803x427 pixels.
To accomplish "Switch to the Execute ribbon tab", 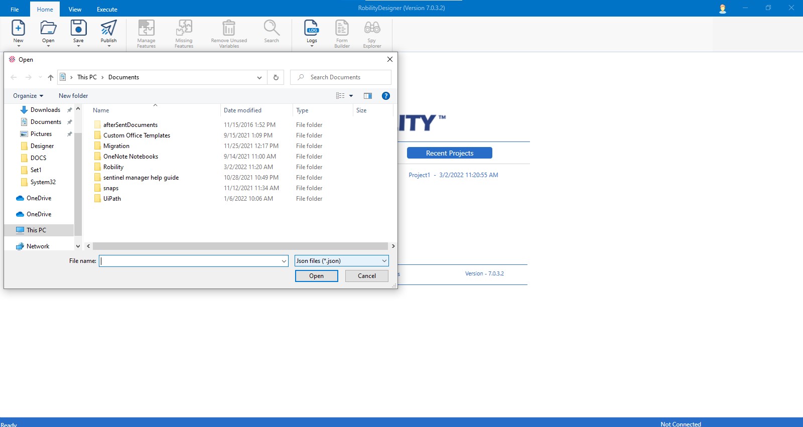I will point(107,9).
